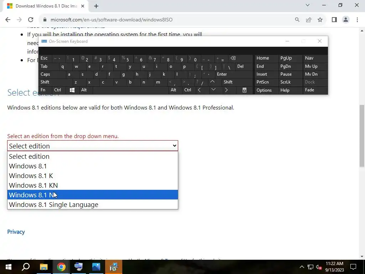Choose Windows 8.1 N option
365x274 pixels.
[x=93, y=195]
